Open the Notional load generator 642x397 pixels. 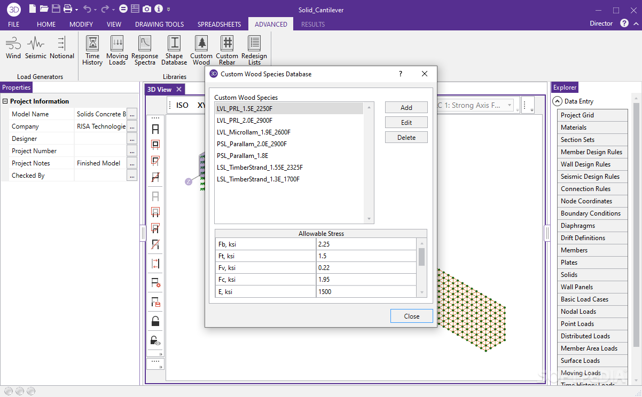62,47
